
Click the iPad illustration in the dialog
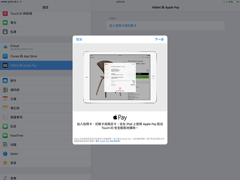[120, 77]
